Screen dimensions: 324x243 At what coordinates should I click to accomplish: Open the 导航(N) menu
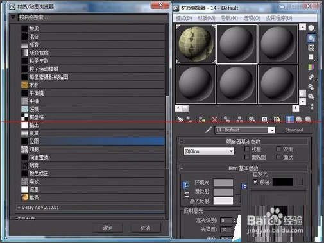click(x=230, y=18)
